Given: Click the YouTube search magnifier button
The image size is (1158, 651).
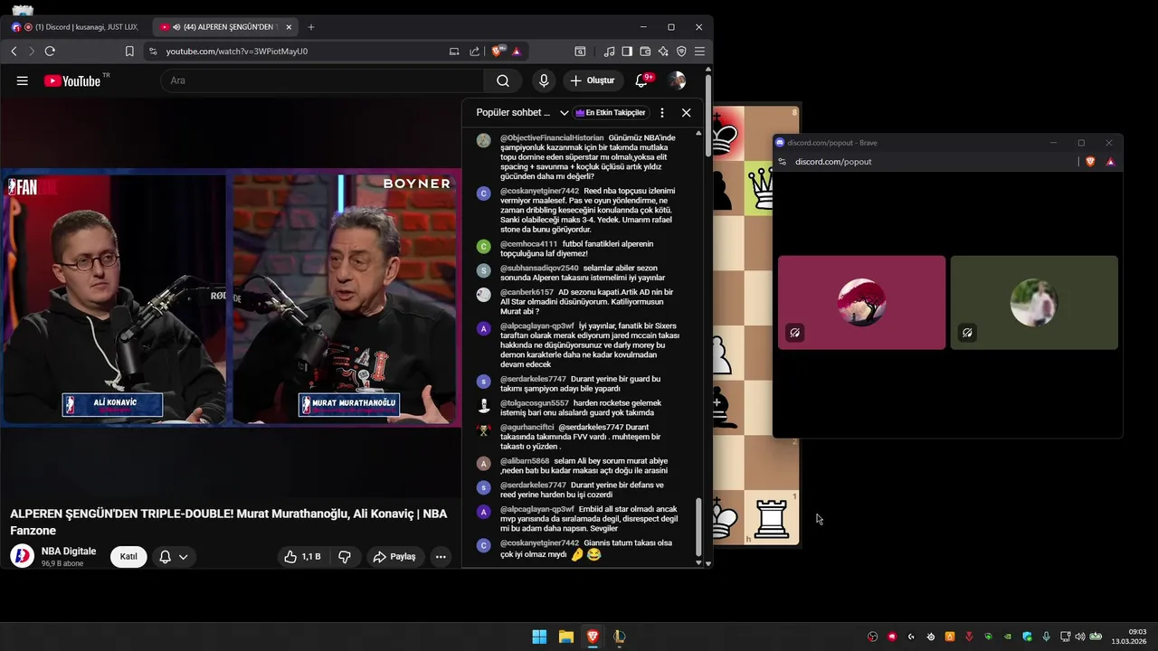Looking at the screenshot, I should 503,80.
